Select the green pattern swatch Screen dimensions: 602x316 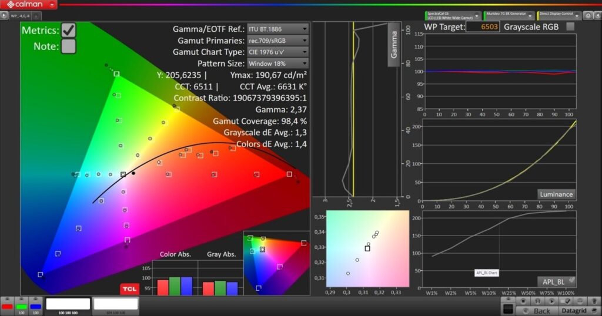coord(21,306)
